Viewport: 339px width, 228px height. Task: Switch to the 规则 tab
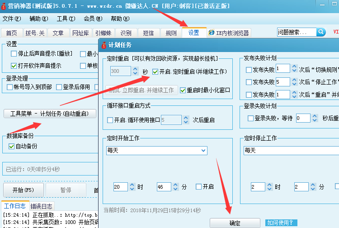171,33
